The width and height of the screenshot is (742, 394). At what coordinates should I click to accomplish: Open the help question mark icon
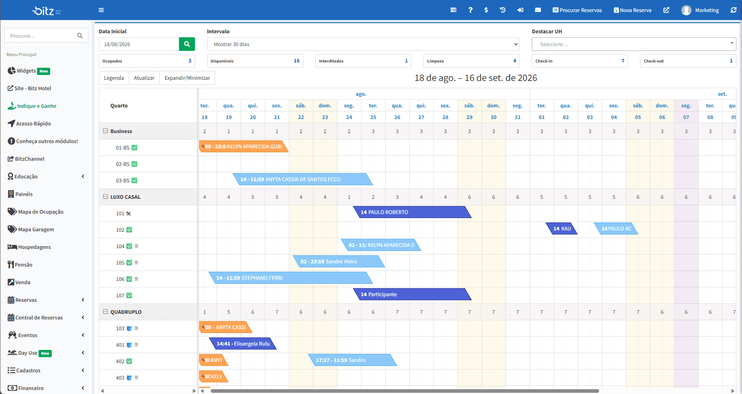tap(470, 10)
